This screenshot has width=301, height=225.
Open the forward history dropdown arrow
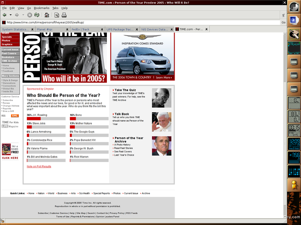[x=23, y=15]
